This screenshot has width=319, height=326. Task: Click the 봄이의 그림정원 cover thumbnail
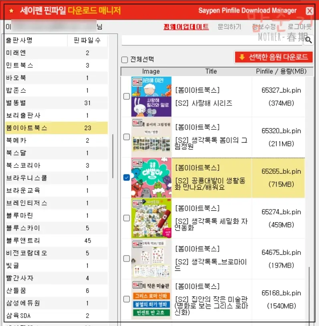[x=151, y=137]
